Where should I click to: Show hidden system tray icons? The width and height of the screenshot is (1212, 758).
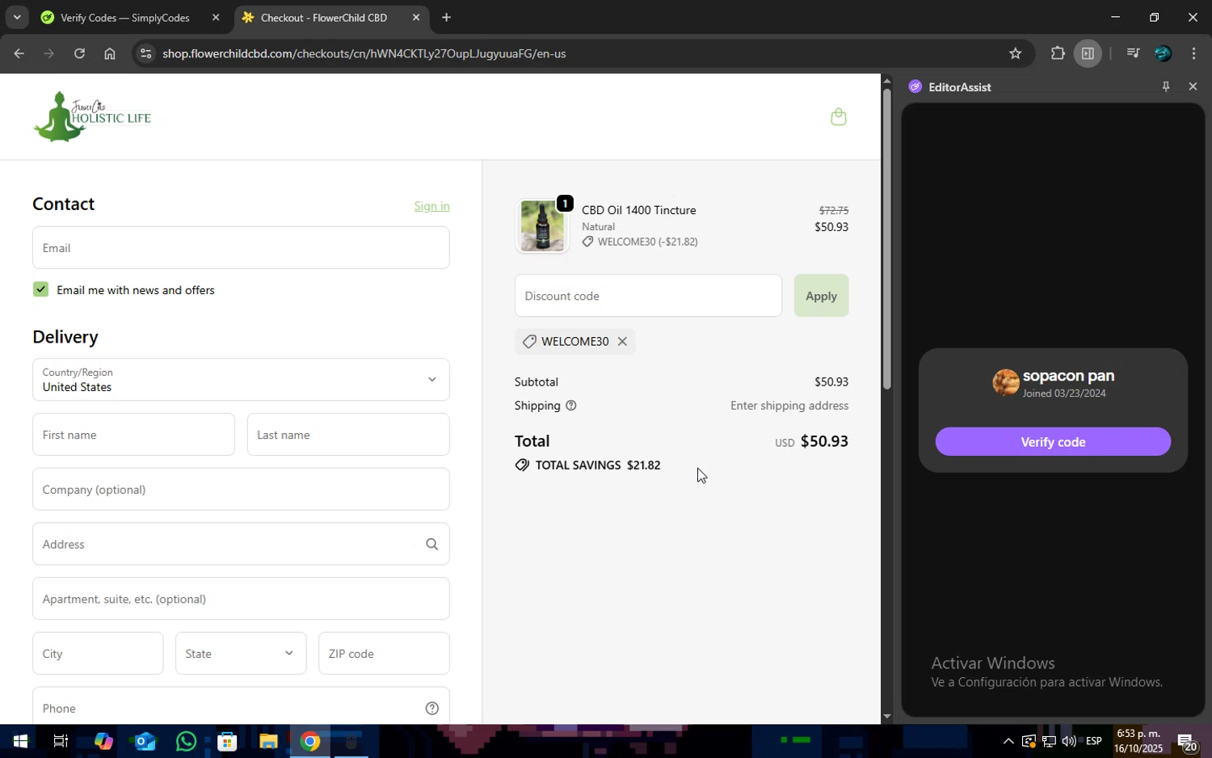(x=1008, y=742)
